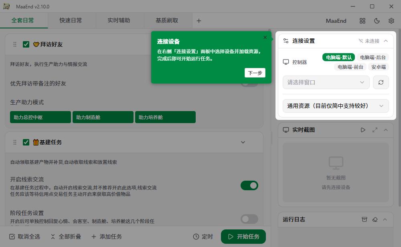Collapse the 基建任务 section chevron

pos(243,142)
